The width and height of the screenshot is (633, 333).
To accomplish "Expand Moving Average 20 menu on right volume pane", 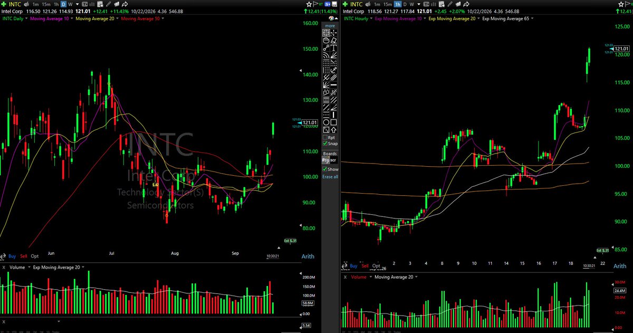I will 417,277.
